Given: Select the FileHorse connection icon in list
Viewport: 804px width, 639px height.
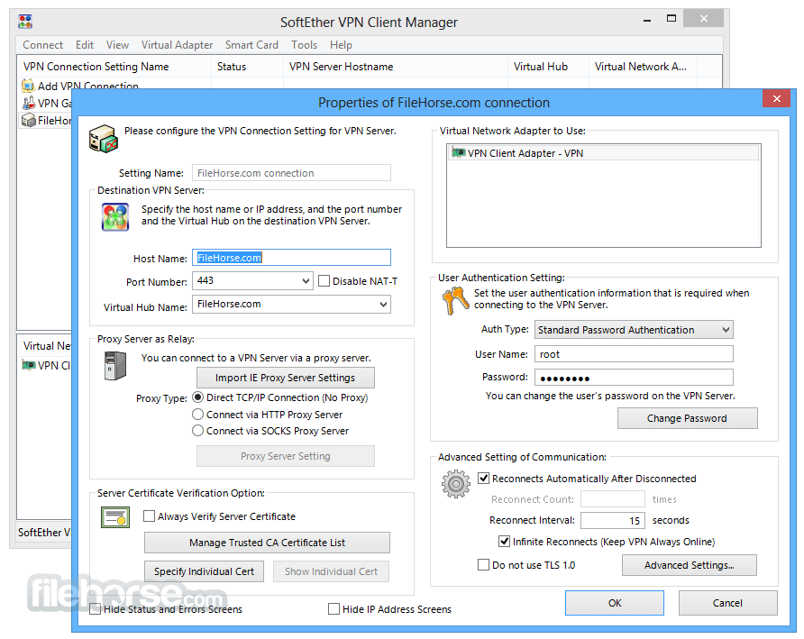Looking at the screenshot, I should [28, 121].
